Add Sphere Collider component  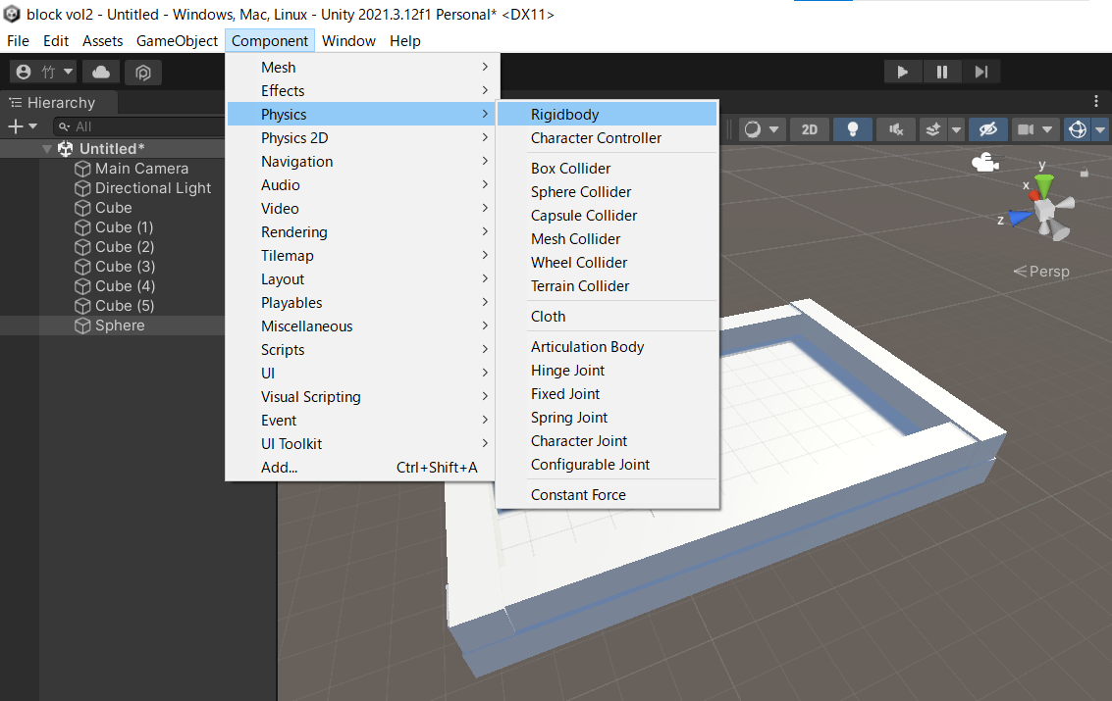coord(608,192)
